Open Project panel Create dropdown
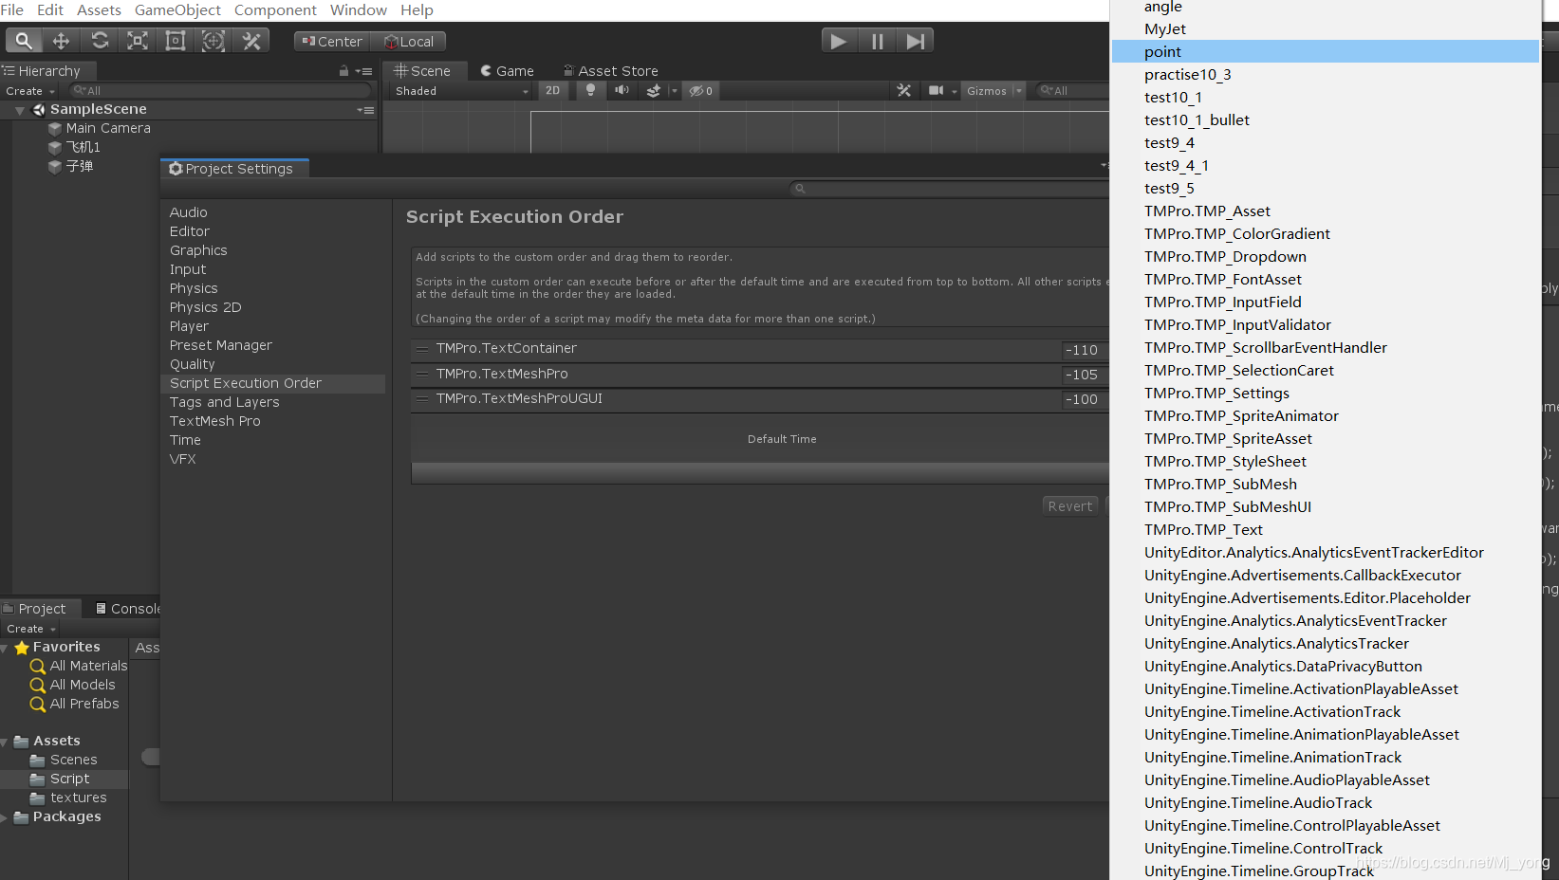 pyautogui.click(x=31, y=629)
